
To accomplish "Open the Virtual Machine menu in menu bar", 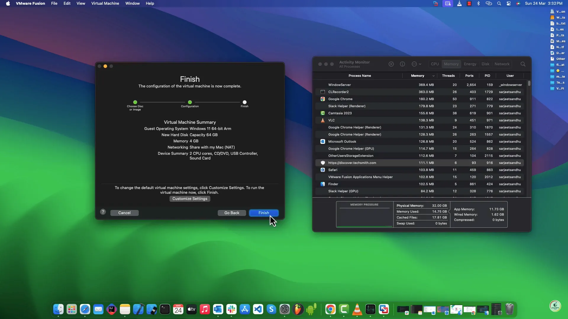I will 105,4.
